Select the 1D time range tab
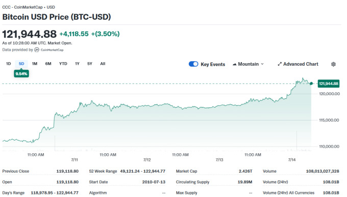 tap(8, 64)
